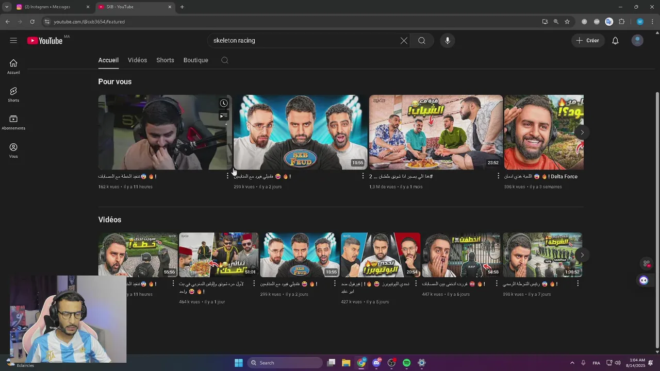This screenshot has height=371, width=660.
Task: Reload the page in Chrome
Action: pos(32,22)
